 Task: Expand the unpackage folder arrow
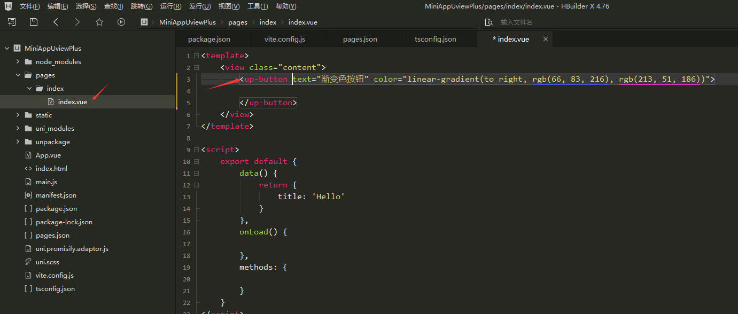18,142
